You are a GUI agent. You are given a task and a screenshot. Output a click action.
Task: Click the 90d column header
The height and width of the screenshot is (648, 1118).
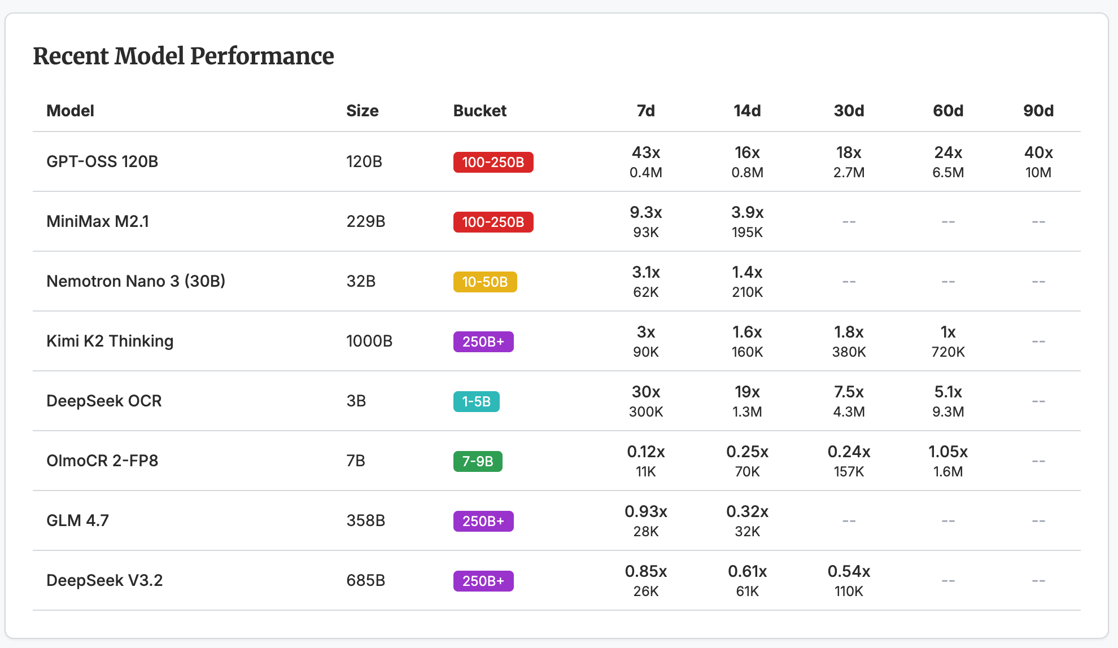click(x=1038, y=111)
